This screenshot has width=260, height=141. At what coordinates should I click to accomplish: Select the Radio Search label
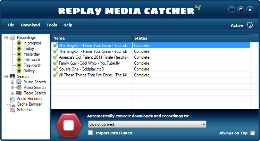35,93
